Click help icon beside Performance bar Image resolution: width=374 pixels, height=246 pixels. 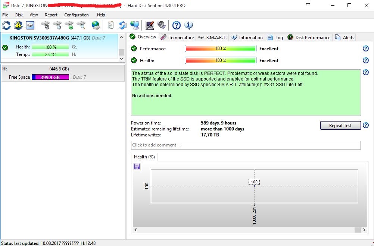366,48
